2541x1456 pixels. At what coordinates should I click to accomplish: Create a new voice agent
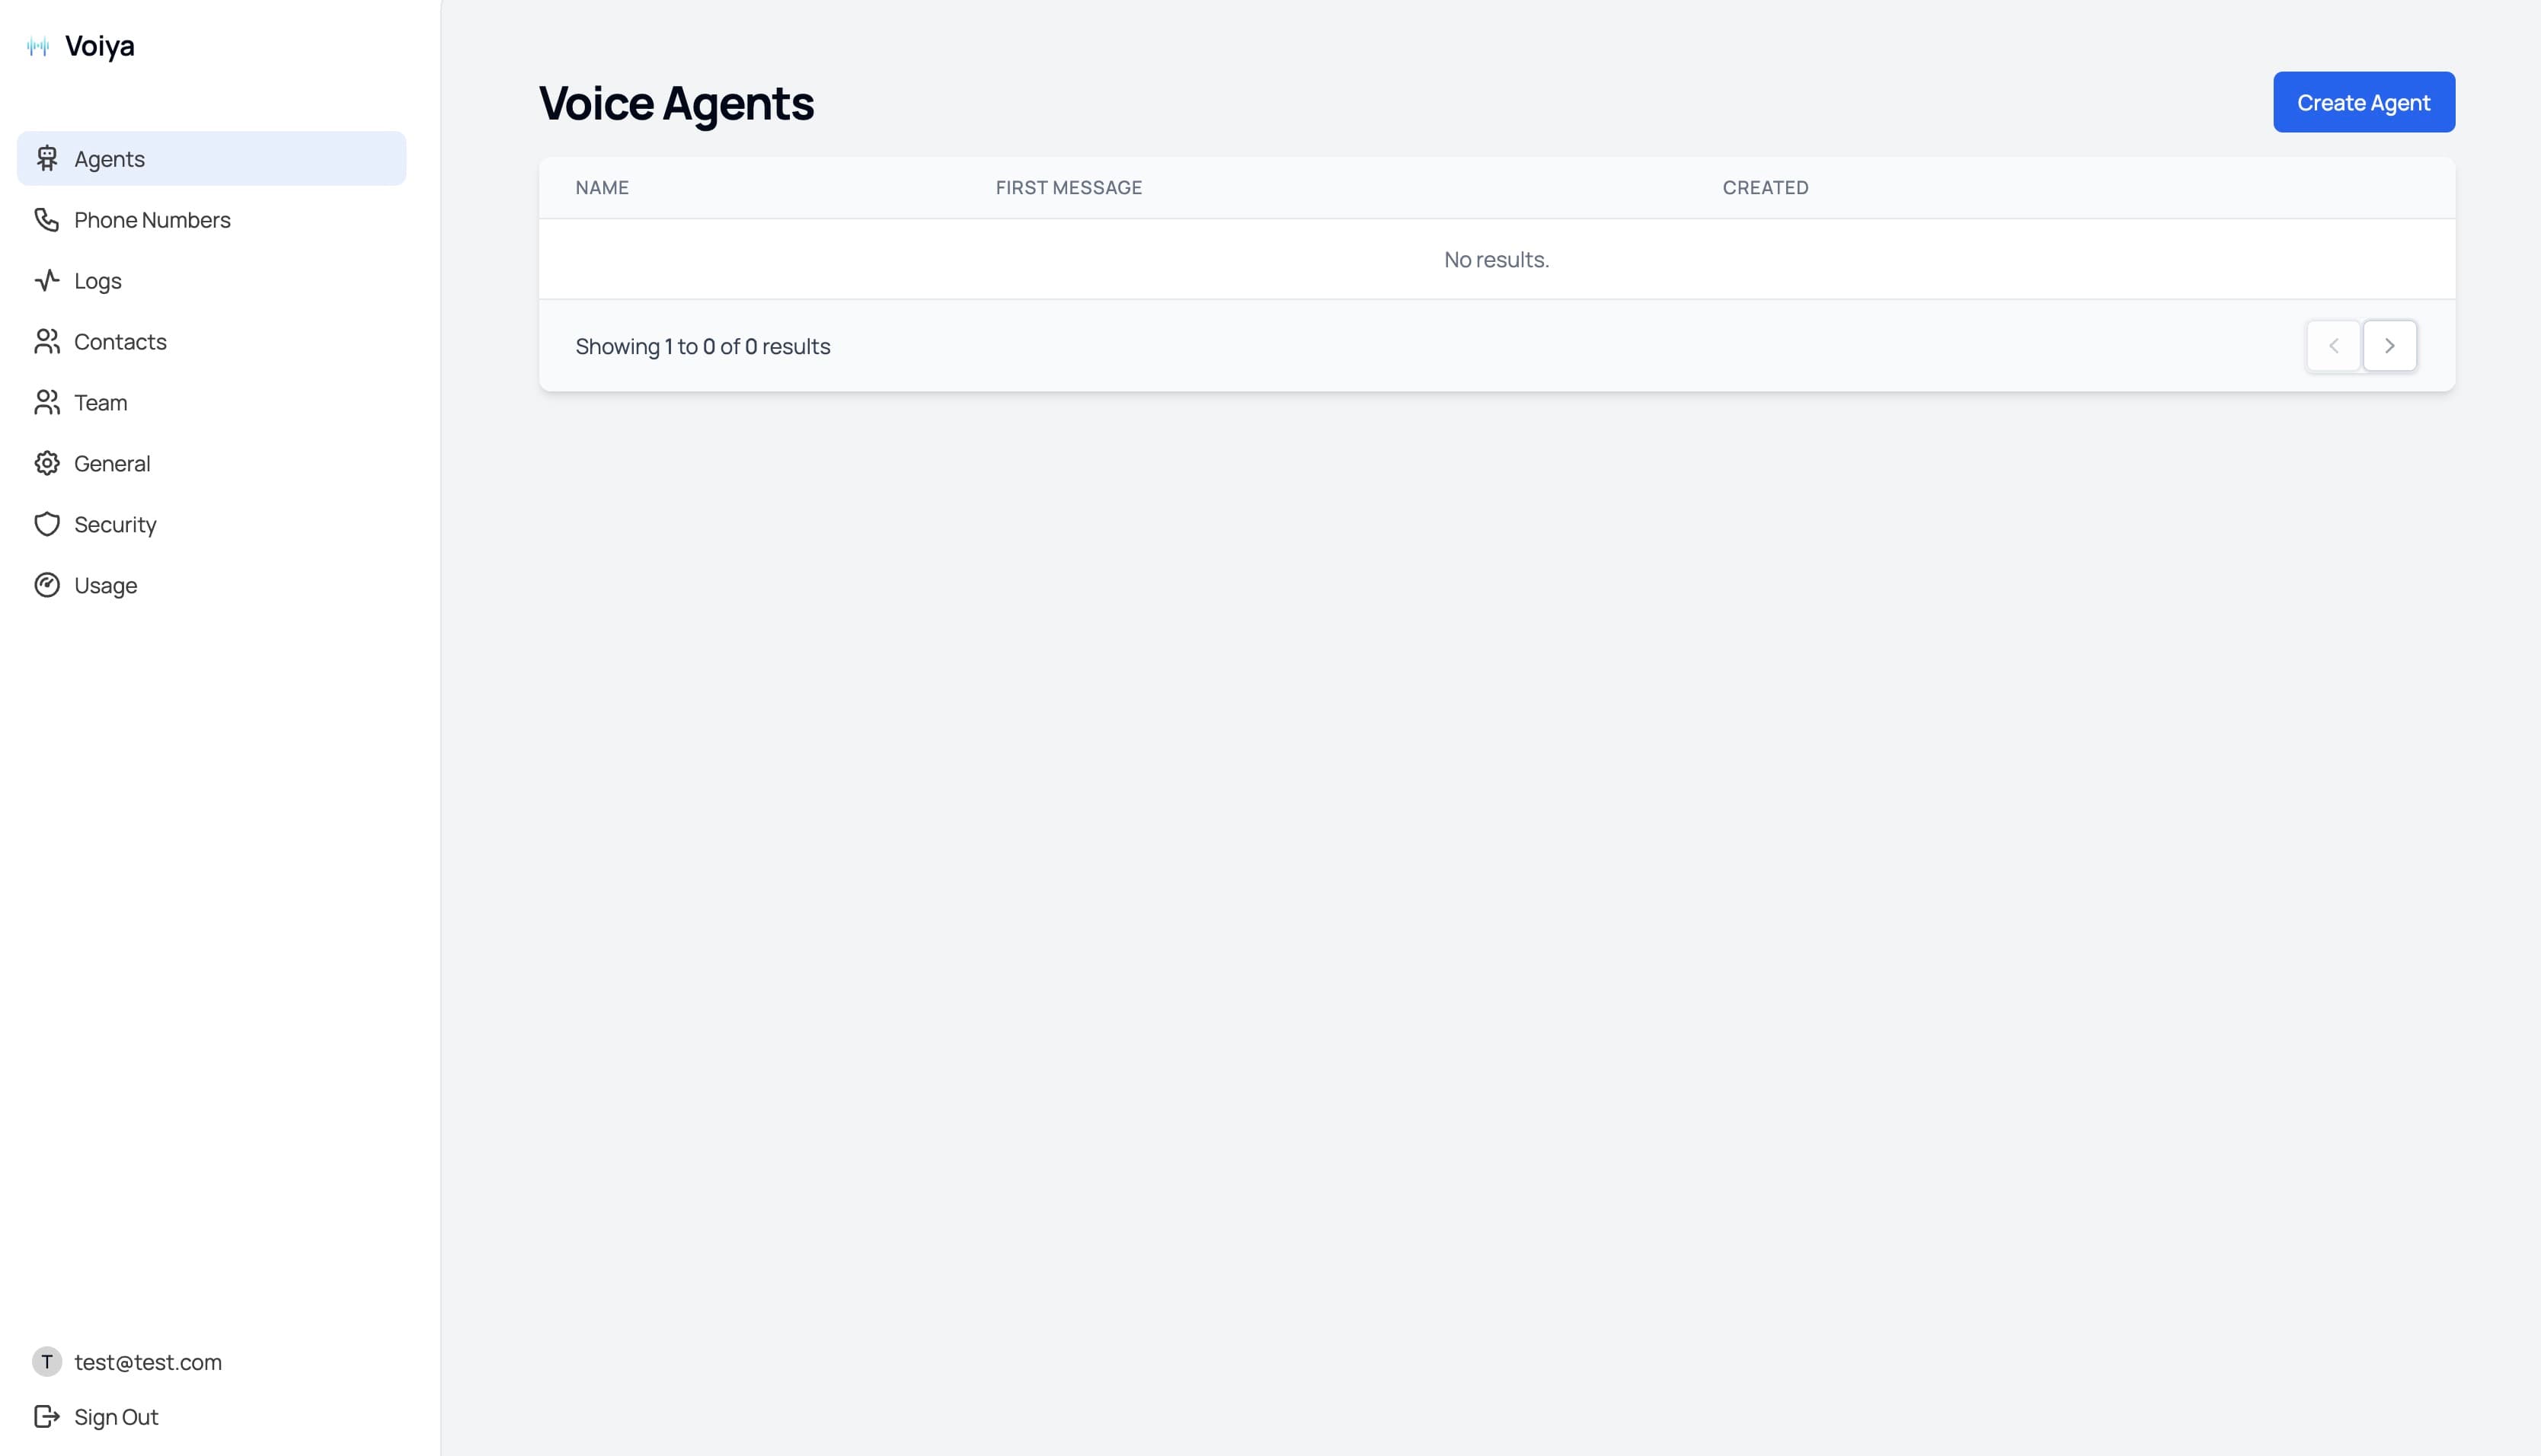tap(2363, 102)
